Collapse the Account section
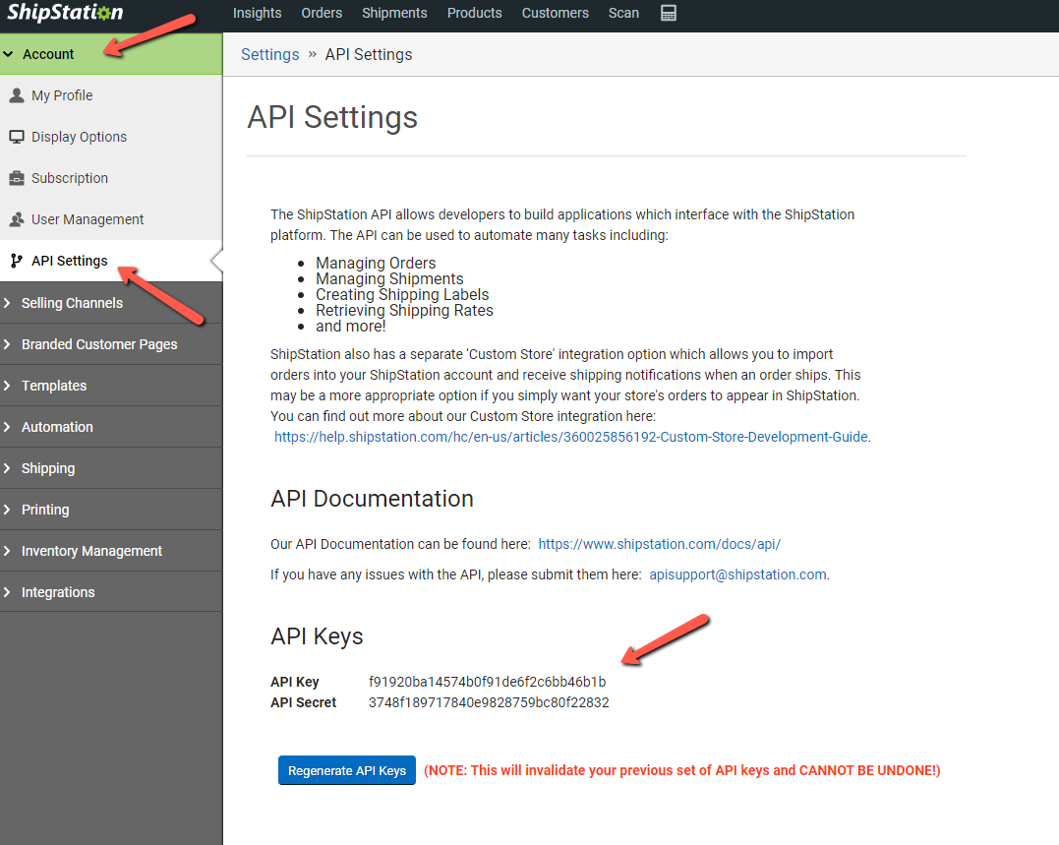The height and width of the screenshot is (845, 1059). [x=47, y=54]
